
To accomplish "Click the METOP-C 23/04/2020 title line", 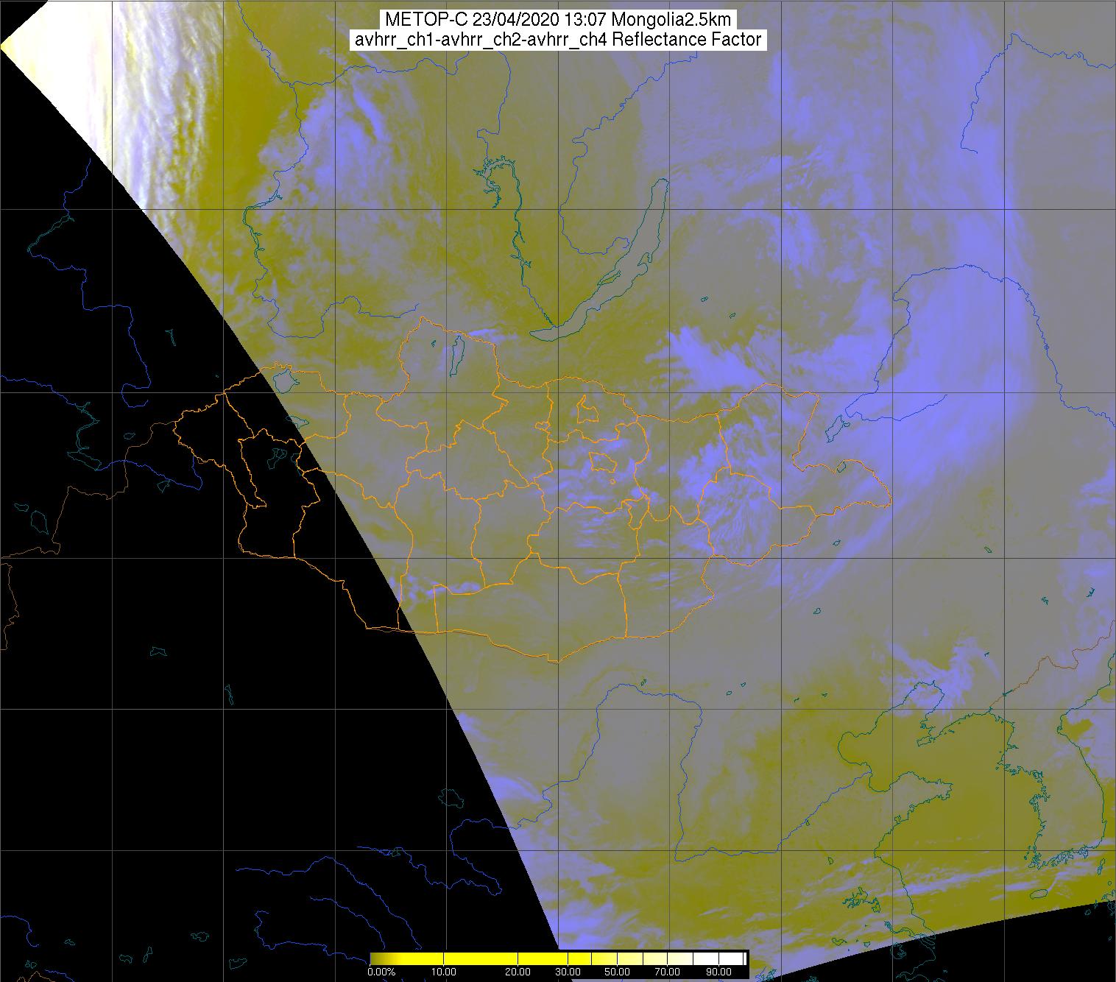I will (x=557, y=20).
